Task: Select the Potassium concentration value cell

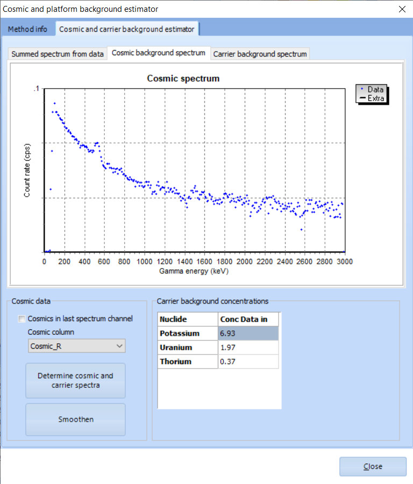Action: (248, 334)
